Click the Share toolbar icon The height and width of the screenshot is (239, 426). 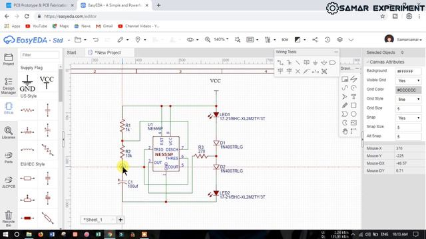pos(315,40)
